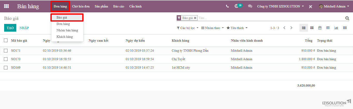Check the SO169 row checkbox

pyautogui.click(x=6, y=68)
